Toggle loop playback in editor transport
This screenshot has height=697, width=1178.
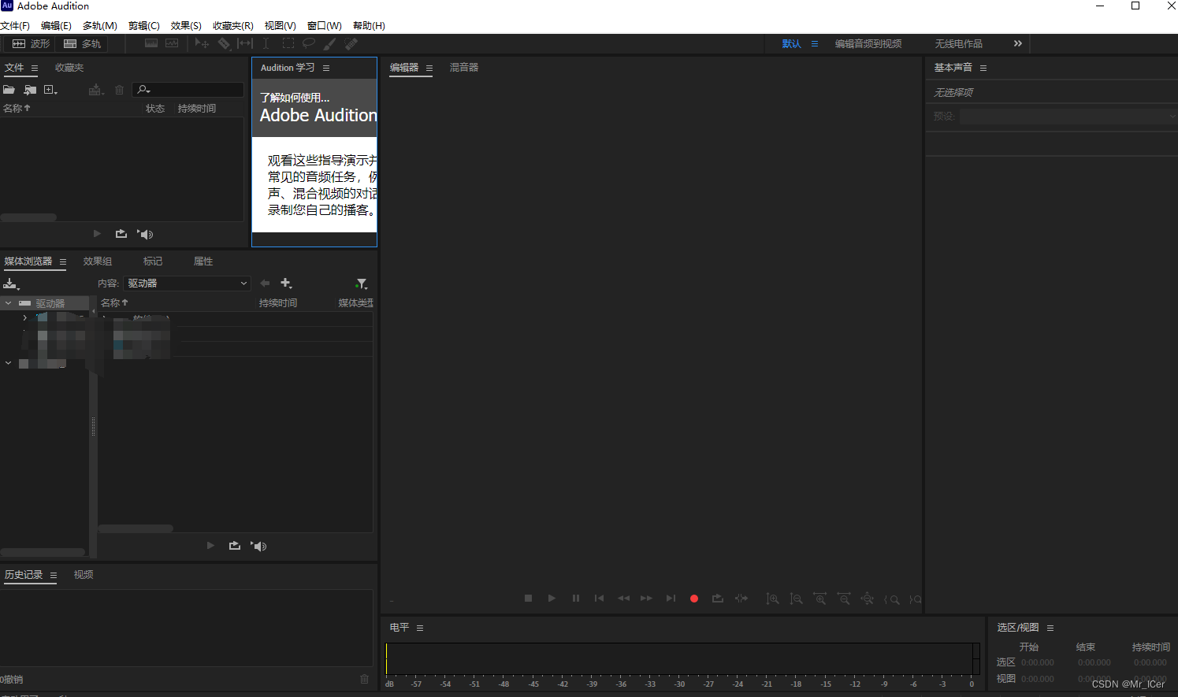click(x=717, y=599)
